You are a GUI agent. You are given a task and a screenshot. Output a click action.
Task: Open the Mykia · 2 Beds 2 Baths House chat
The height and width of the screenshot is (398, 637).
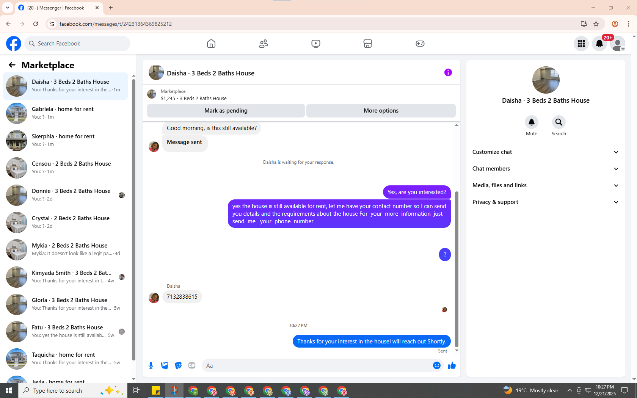(65, 250)
